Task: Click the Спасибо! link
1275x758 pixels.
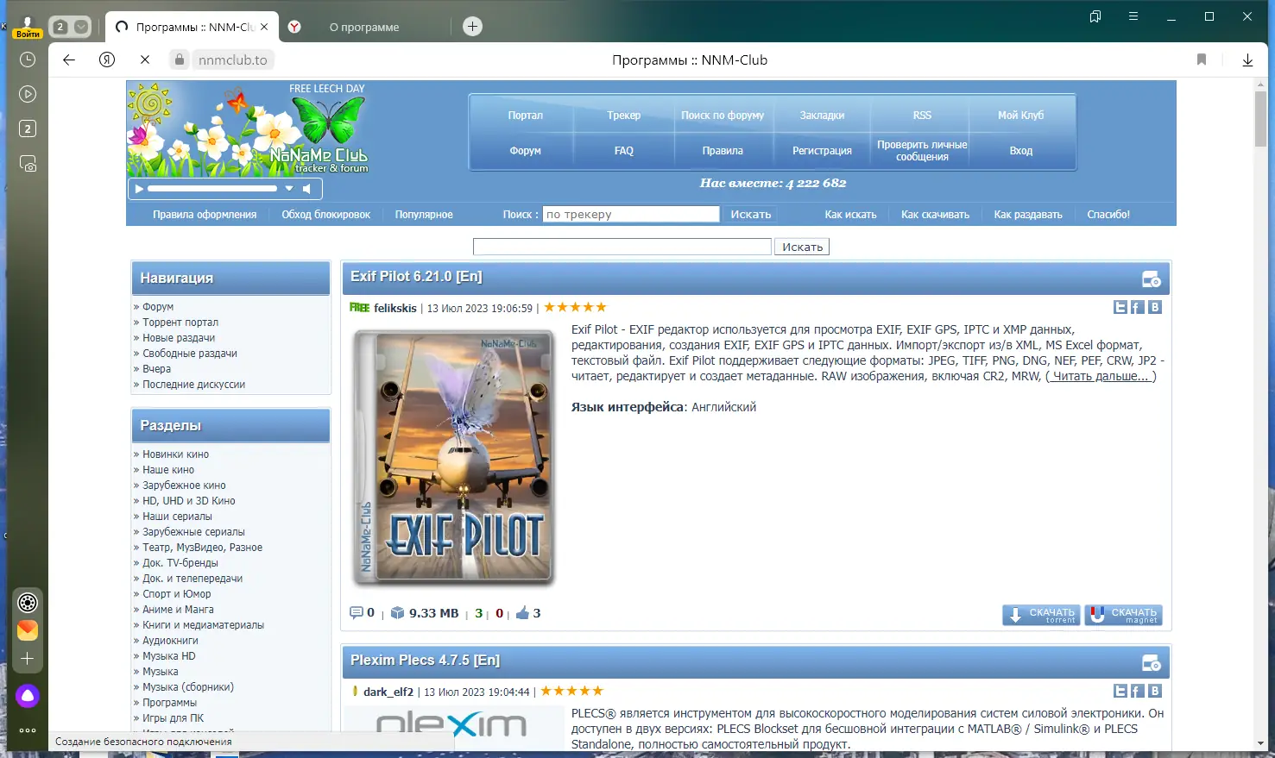Action: (x=1108, y=215)
